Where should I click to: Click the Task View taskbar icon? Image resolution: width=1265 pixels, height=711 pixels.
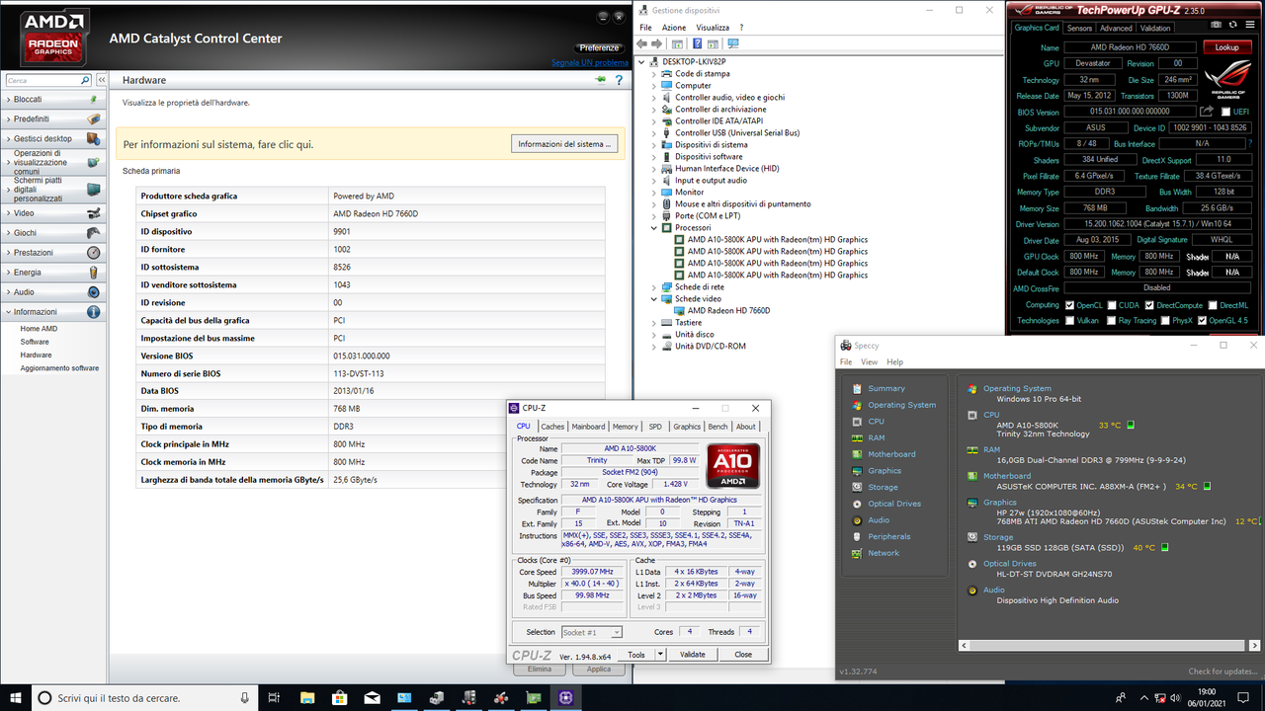tap(274, 697)
